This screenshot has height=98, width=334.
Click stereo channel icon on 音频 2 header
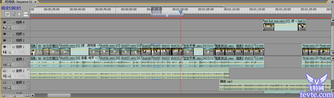pos(28,70)
